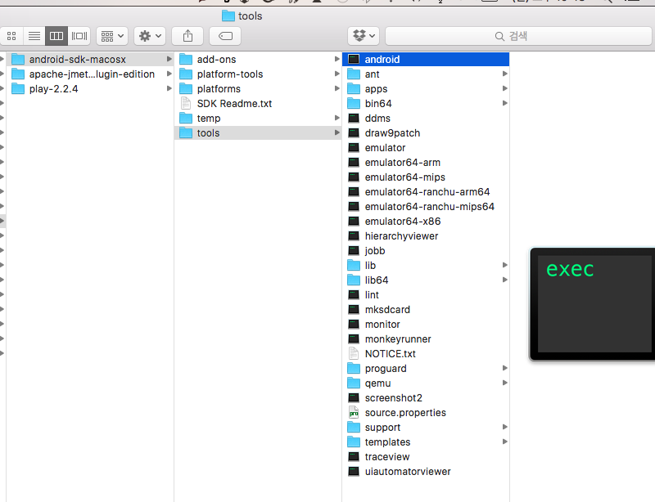Open the Dropbox toolbar dropdown

(x=364, y=36)
